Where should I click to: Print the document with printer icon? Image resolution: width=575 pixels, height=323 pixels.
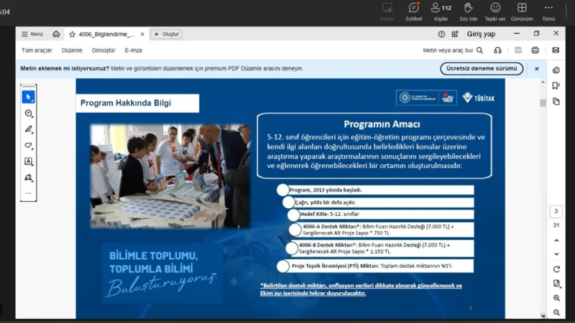(x=535, y=50)
